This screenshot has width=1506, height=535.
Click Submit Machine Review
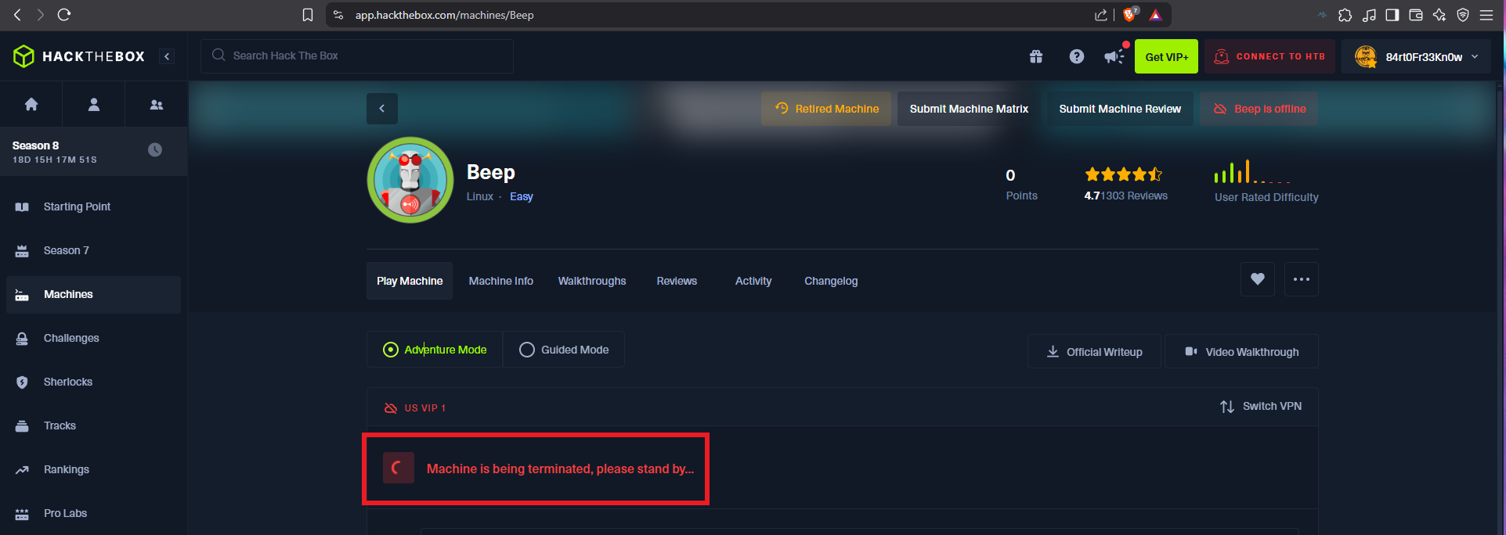pos(1120,109)
